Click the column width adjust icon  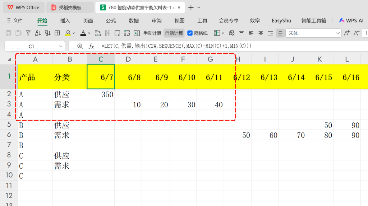point(107,33)
